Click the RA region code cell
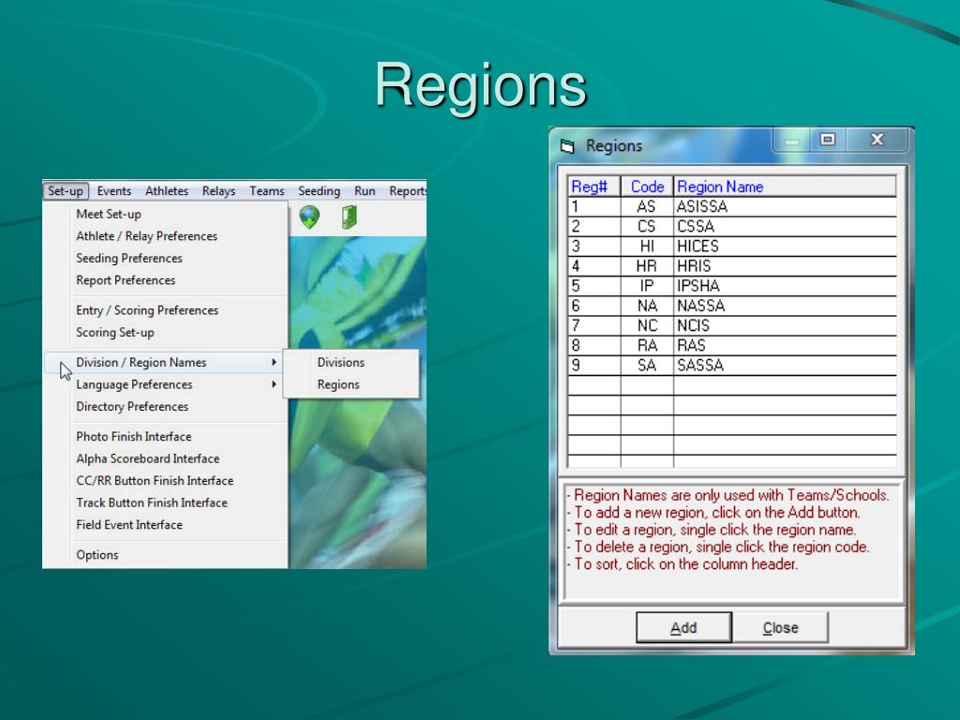 [647, 345]
